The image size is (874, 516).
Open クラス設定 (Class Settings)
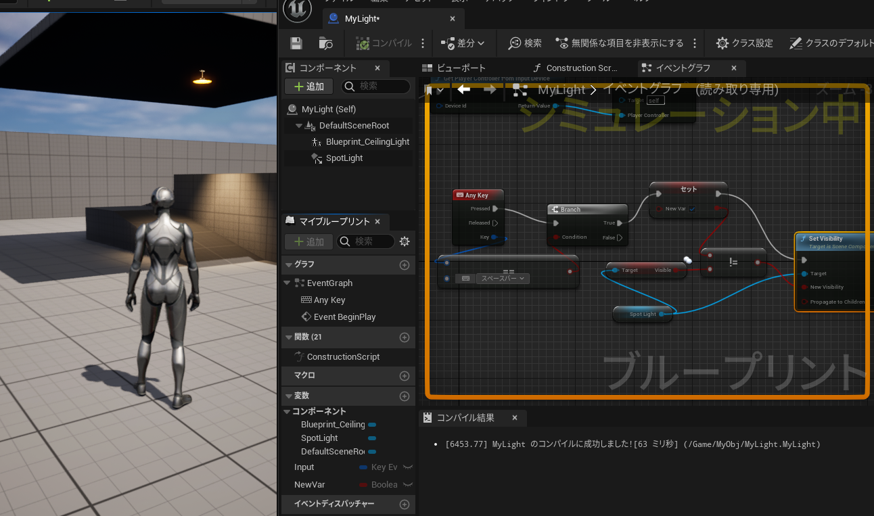pyautogui.click(x=744, y=43)
